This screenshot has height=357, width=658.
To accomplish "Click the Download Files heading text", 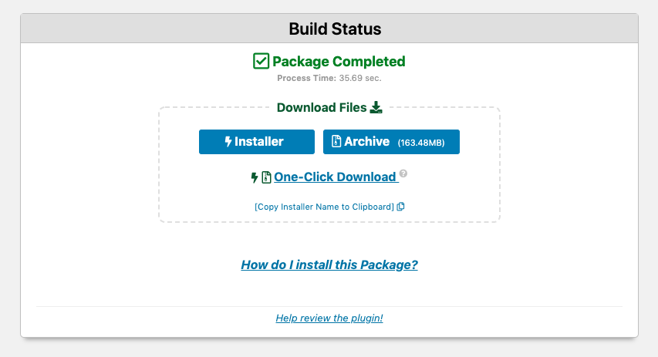I will 322,107.
